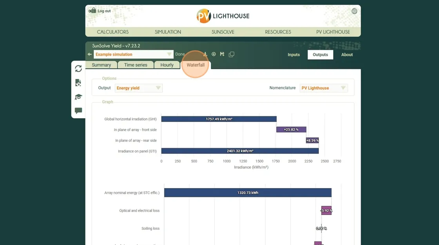The width and height of the screenshot is (439, 245).
Task: Switch to the Summary tab
Action: pos(101,65)
